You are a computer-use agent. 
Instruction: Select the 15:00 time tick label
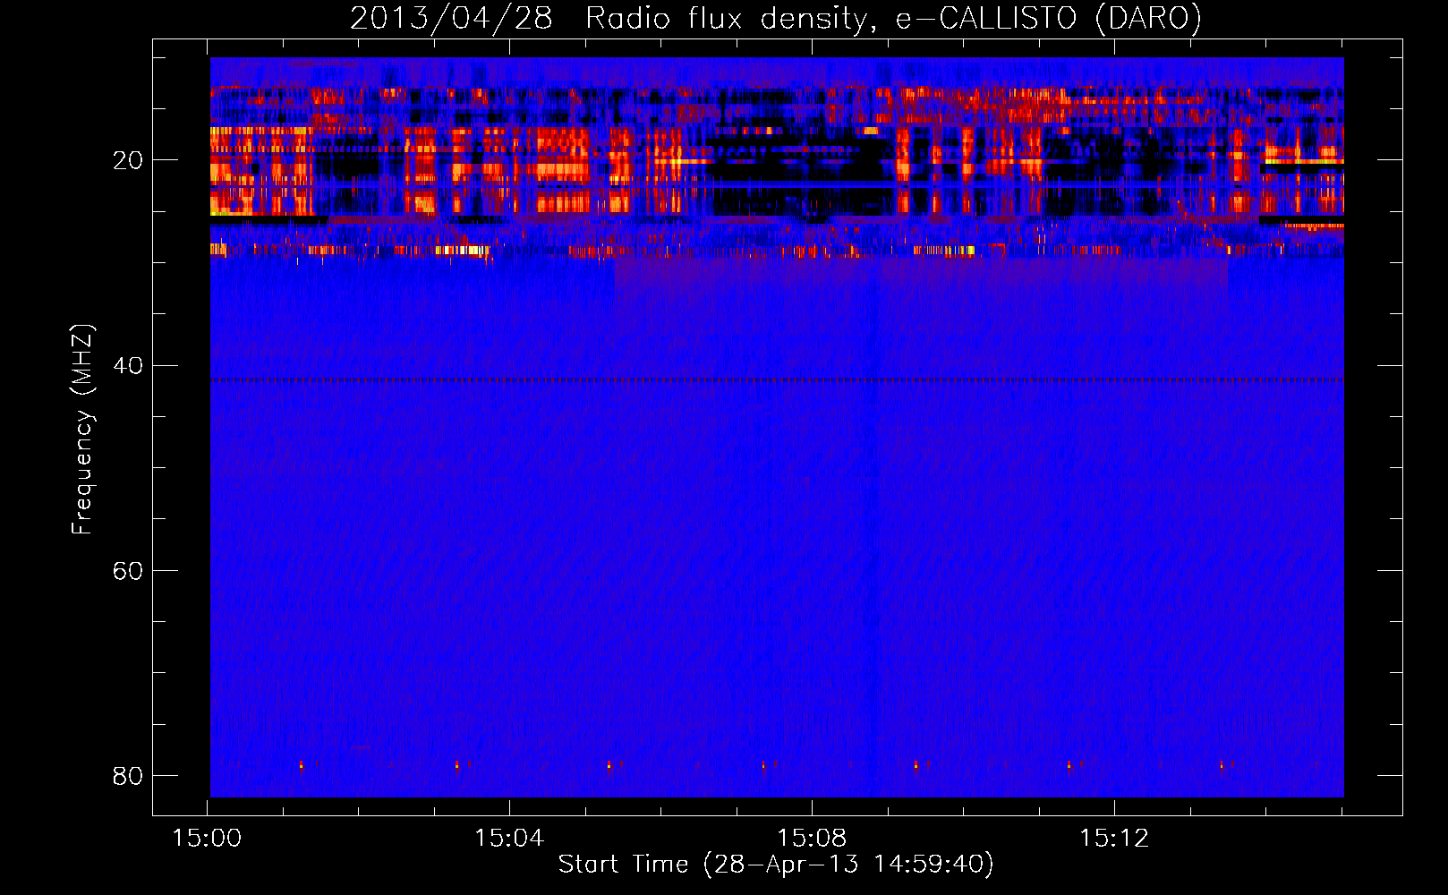207,839
